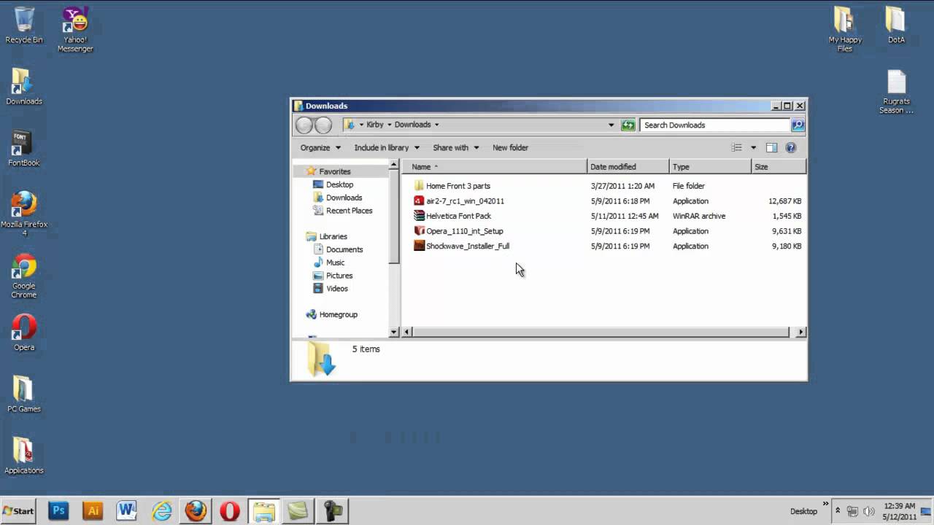Screen dimensions: 934x525
Task: Open FontBook desktop shortcut
Action: [x=24, y=149]
